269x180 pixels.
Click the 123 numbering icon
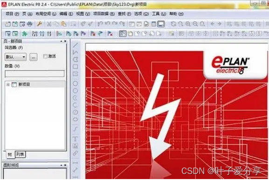pos(34,34)
